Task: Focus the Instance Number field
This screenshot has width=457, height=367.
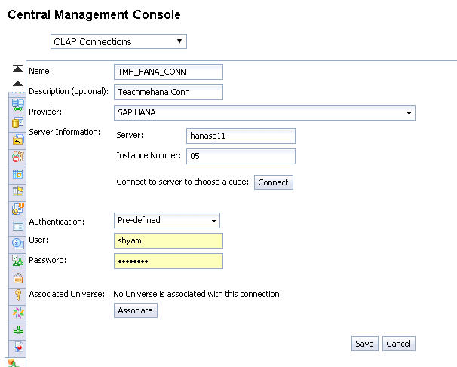Action: (x=241, y=157)
